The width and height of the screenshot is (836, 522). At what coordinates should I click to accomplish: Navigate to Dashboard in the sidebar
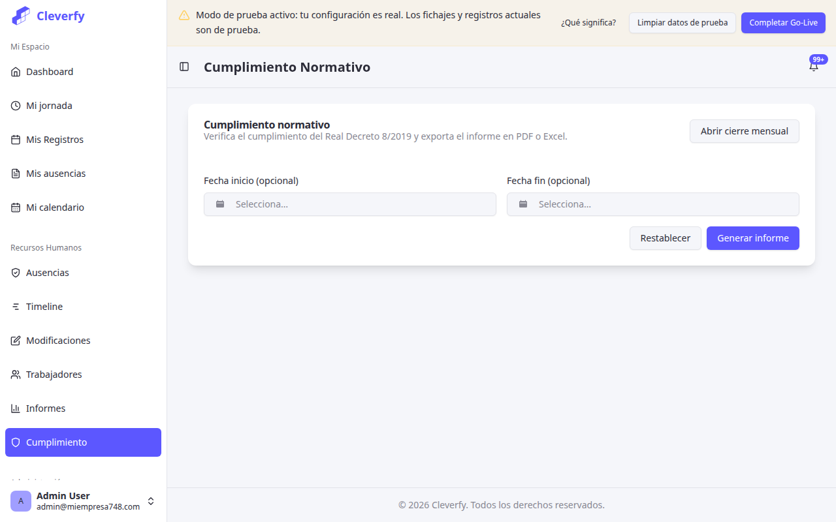[x=49, y=71]
